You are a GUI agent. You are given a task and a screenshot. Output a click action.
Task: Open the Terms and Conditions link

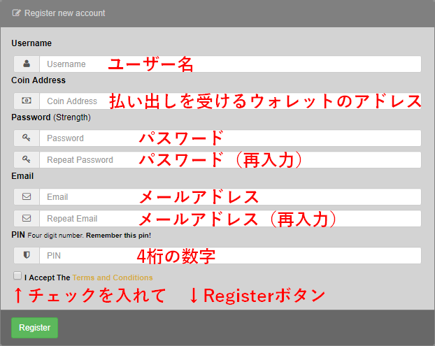click(x=113, y=277)
